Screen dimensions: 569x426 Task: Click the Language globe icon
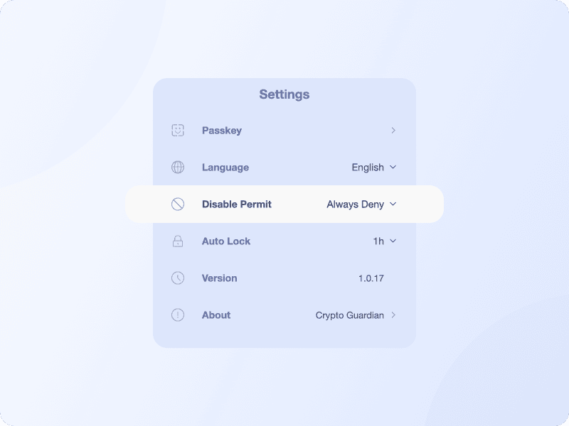[x=178, y=168]
